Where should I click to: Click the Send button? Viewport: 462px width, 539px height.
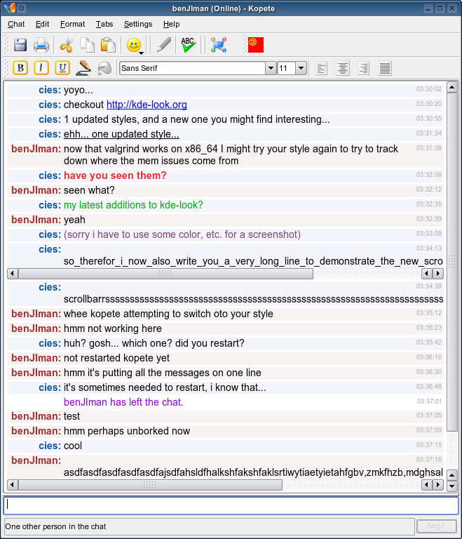click(x=436, y=526)
